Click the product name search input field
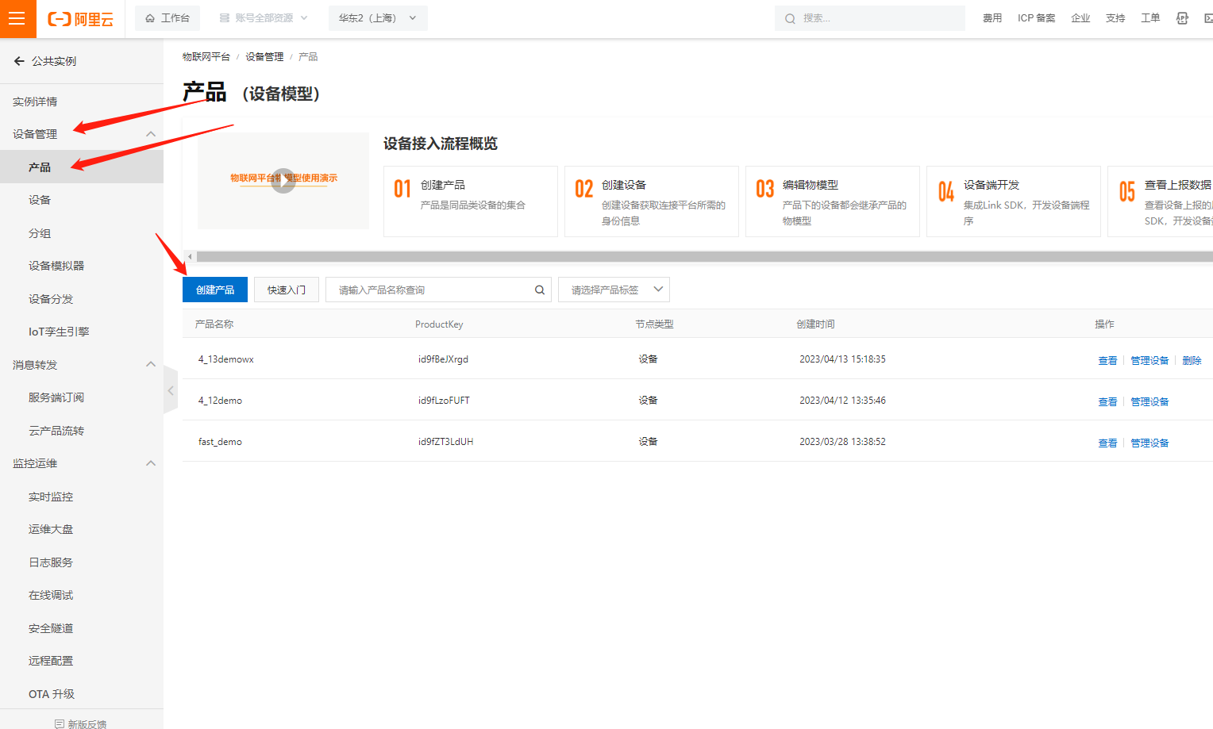This screenshot has width=1213, height=729. pos(429,290)
